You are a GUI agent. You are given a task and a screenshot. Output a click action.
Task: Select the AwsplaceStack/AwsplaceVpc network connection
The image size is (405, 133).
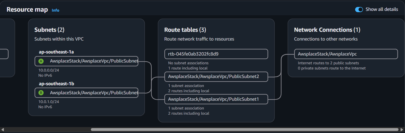(x=346, y=54)
